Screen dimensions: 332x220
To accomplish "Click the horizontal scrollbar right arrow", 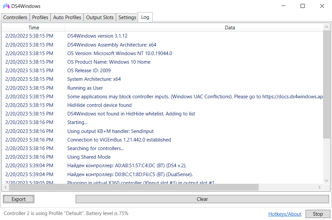I will (319, 187).
